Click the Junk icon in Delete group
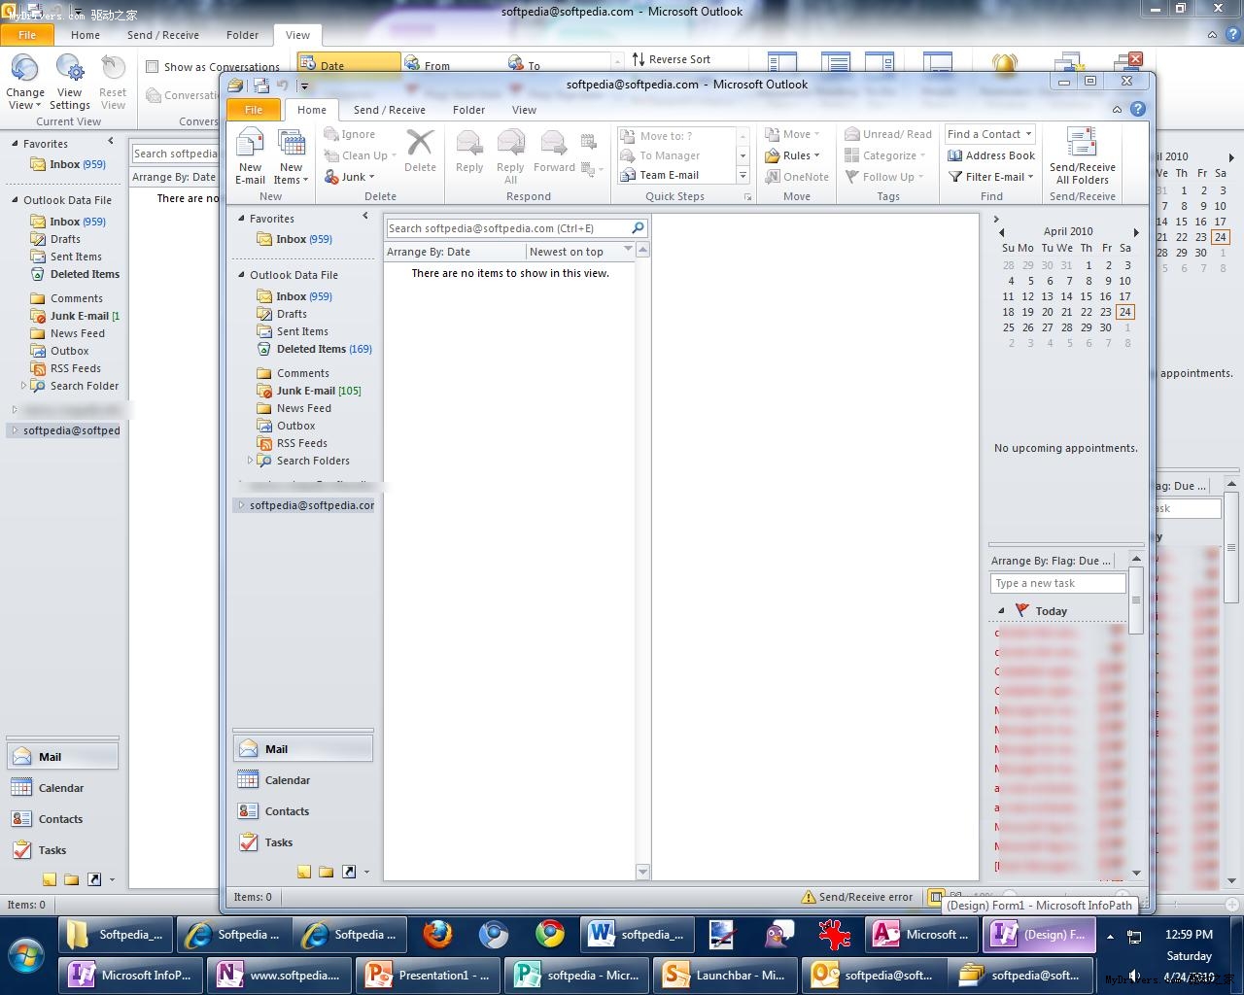This screenshot has width=1244, height=995. click(332, 177)
